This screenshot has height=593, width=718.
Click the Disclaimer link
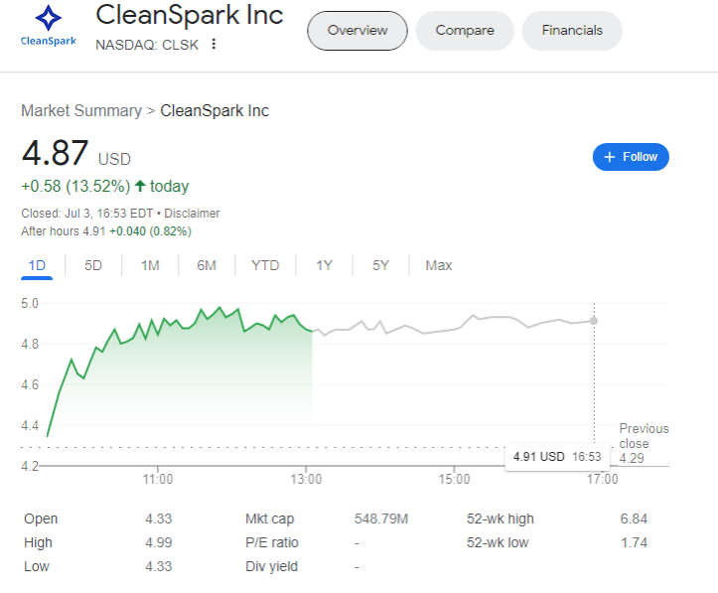192,214
